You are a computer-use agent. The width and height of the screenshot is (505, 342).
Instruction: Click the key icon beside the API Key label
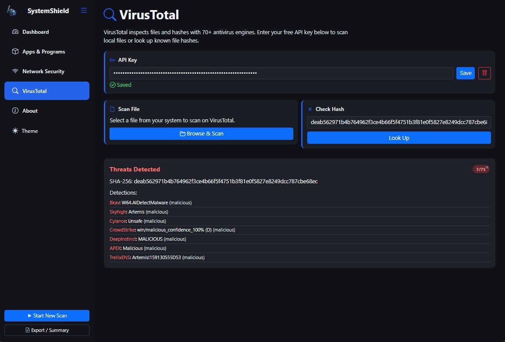tap(113, 60)
